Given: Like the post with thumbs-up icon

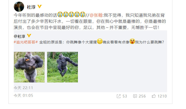Looking at the screenshot, I should point(154,96).
